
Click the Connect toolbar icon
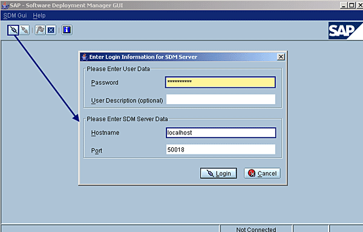coord(13,30)
